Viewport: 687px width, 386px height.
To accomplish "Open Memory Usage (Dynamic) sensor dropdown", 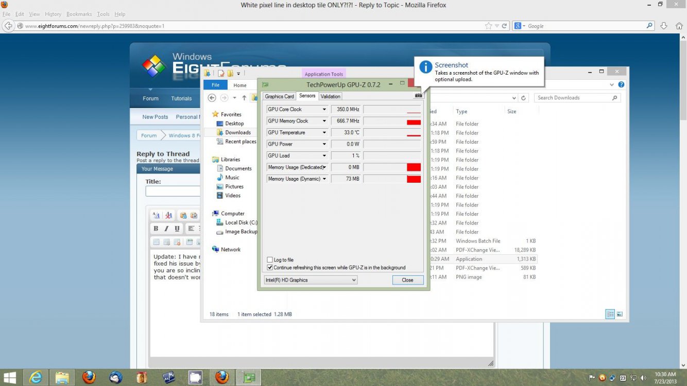I will pyautogui.click(x=324, y=179).
